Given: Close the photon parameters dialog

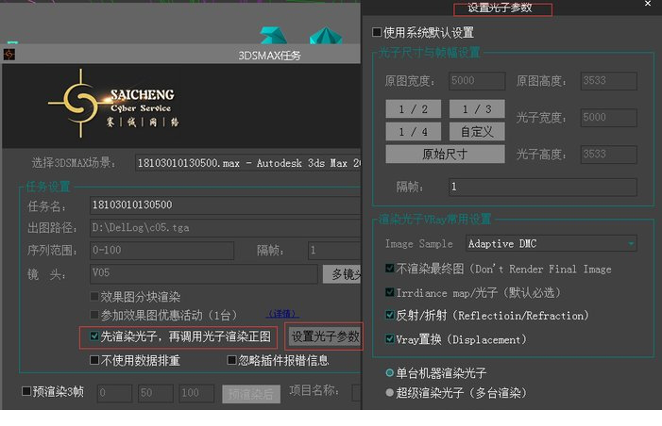Looking at the screenshot, I should click(648, 4).
